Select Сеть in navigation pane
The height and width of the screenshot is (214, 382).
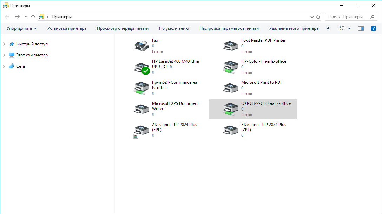(20, 66)
